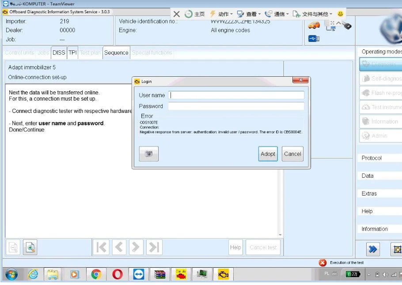Open the Windows Start menu
The height and width of the screenshot is (285, 402).
click(11, 274)
